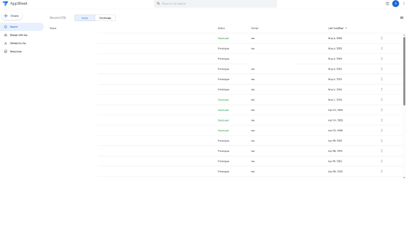Switch to the Databases tab
The width and height of the screenshot is (409, 230).
(105, 18)
